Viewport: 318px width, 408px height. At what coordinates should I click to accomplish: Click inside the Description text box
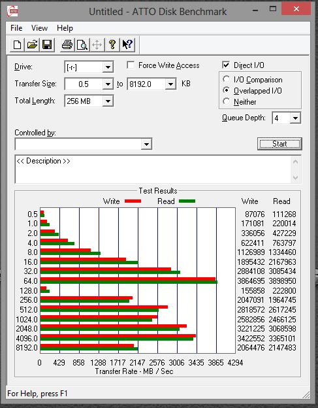click(x=153, y=169)
